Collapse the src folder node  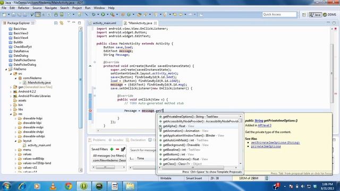[x=11, y=74]
